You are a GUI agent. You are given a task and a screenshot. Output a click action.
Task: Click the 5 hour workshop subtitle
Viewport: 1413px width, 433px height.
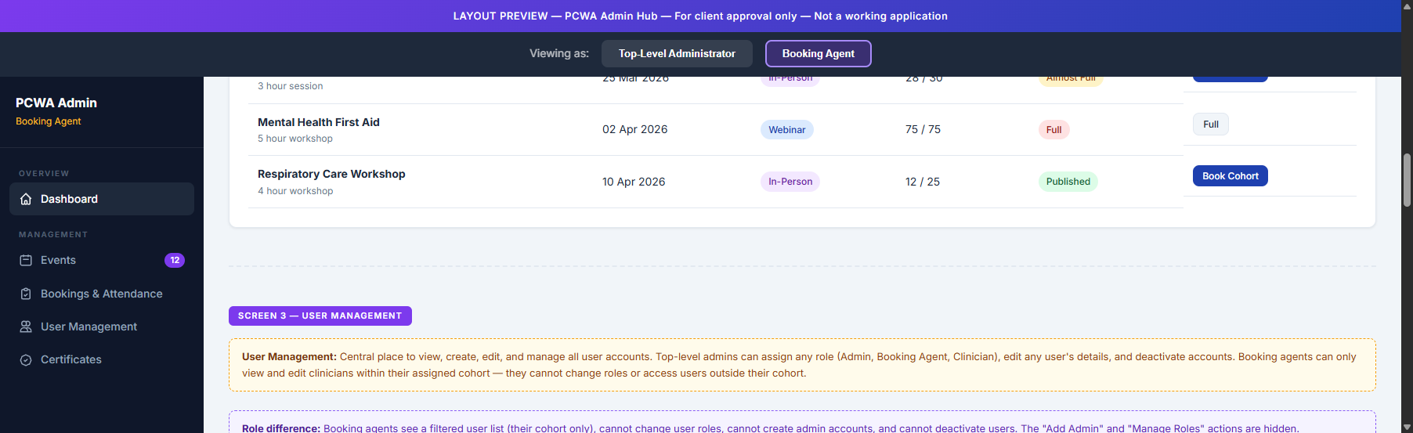click(x=295, y=139)
